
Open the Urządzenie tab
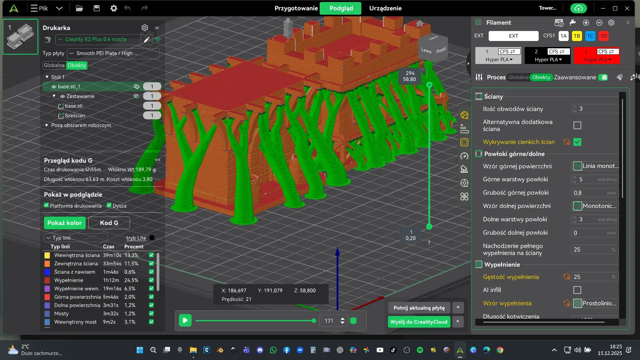click(385, 8)
